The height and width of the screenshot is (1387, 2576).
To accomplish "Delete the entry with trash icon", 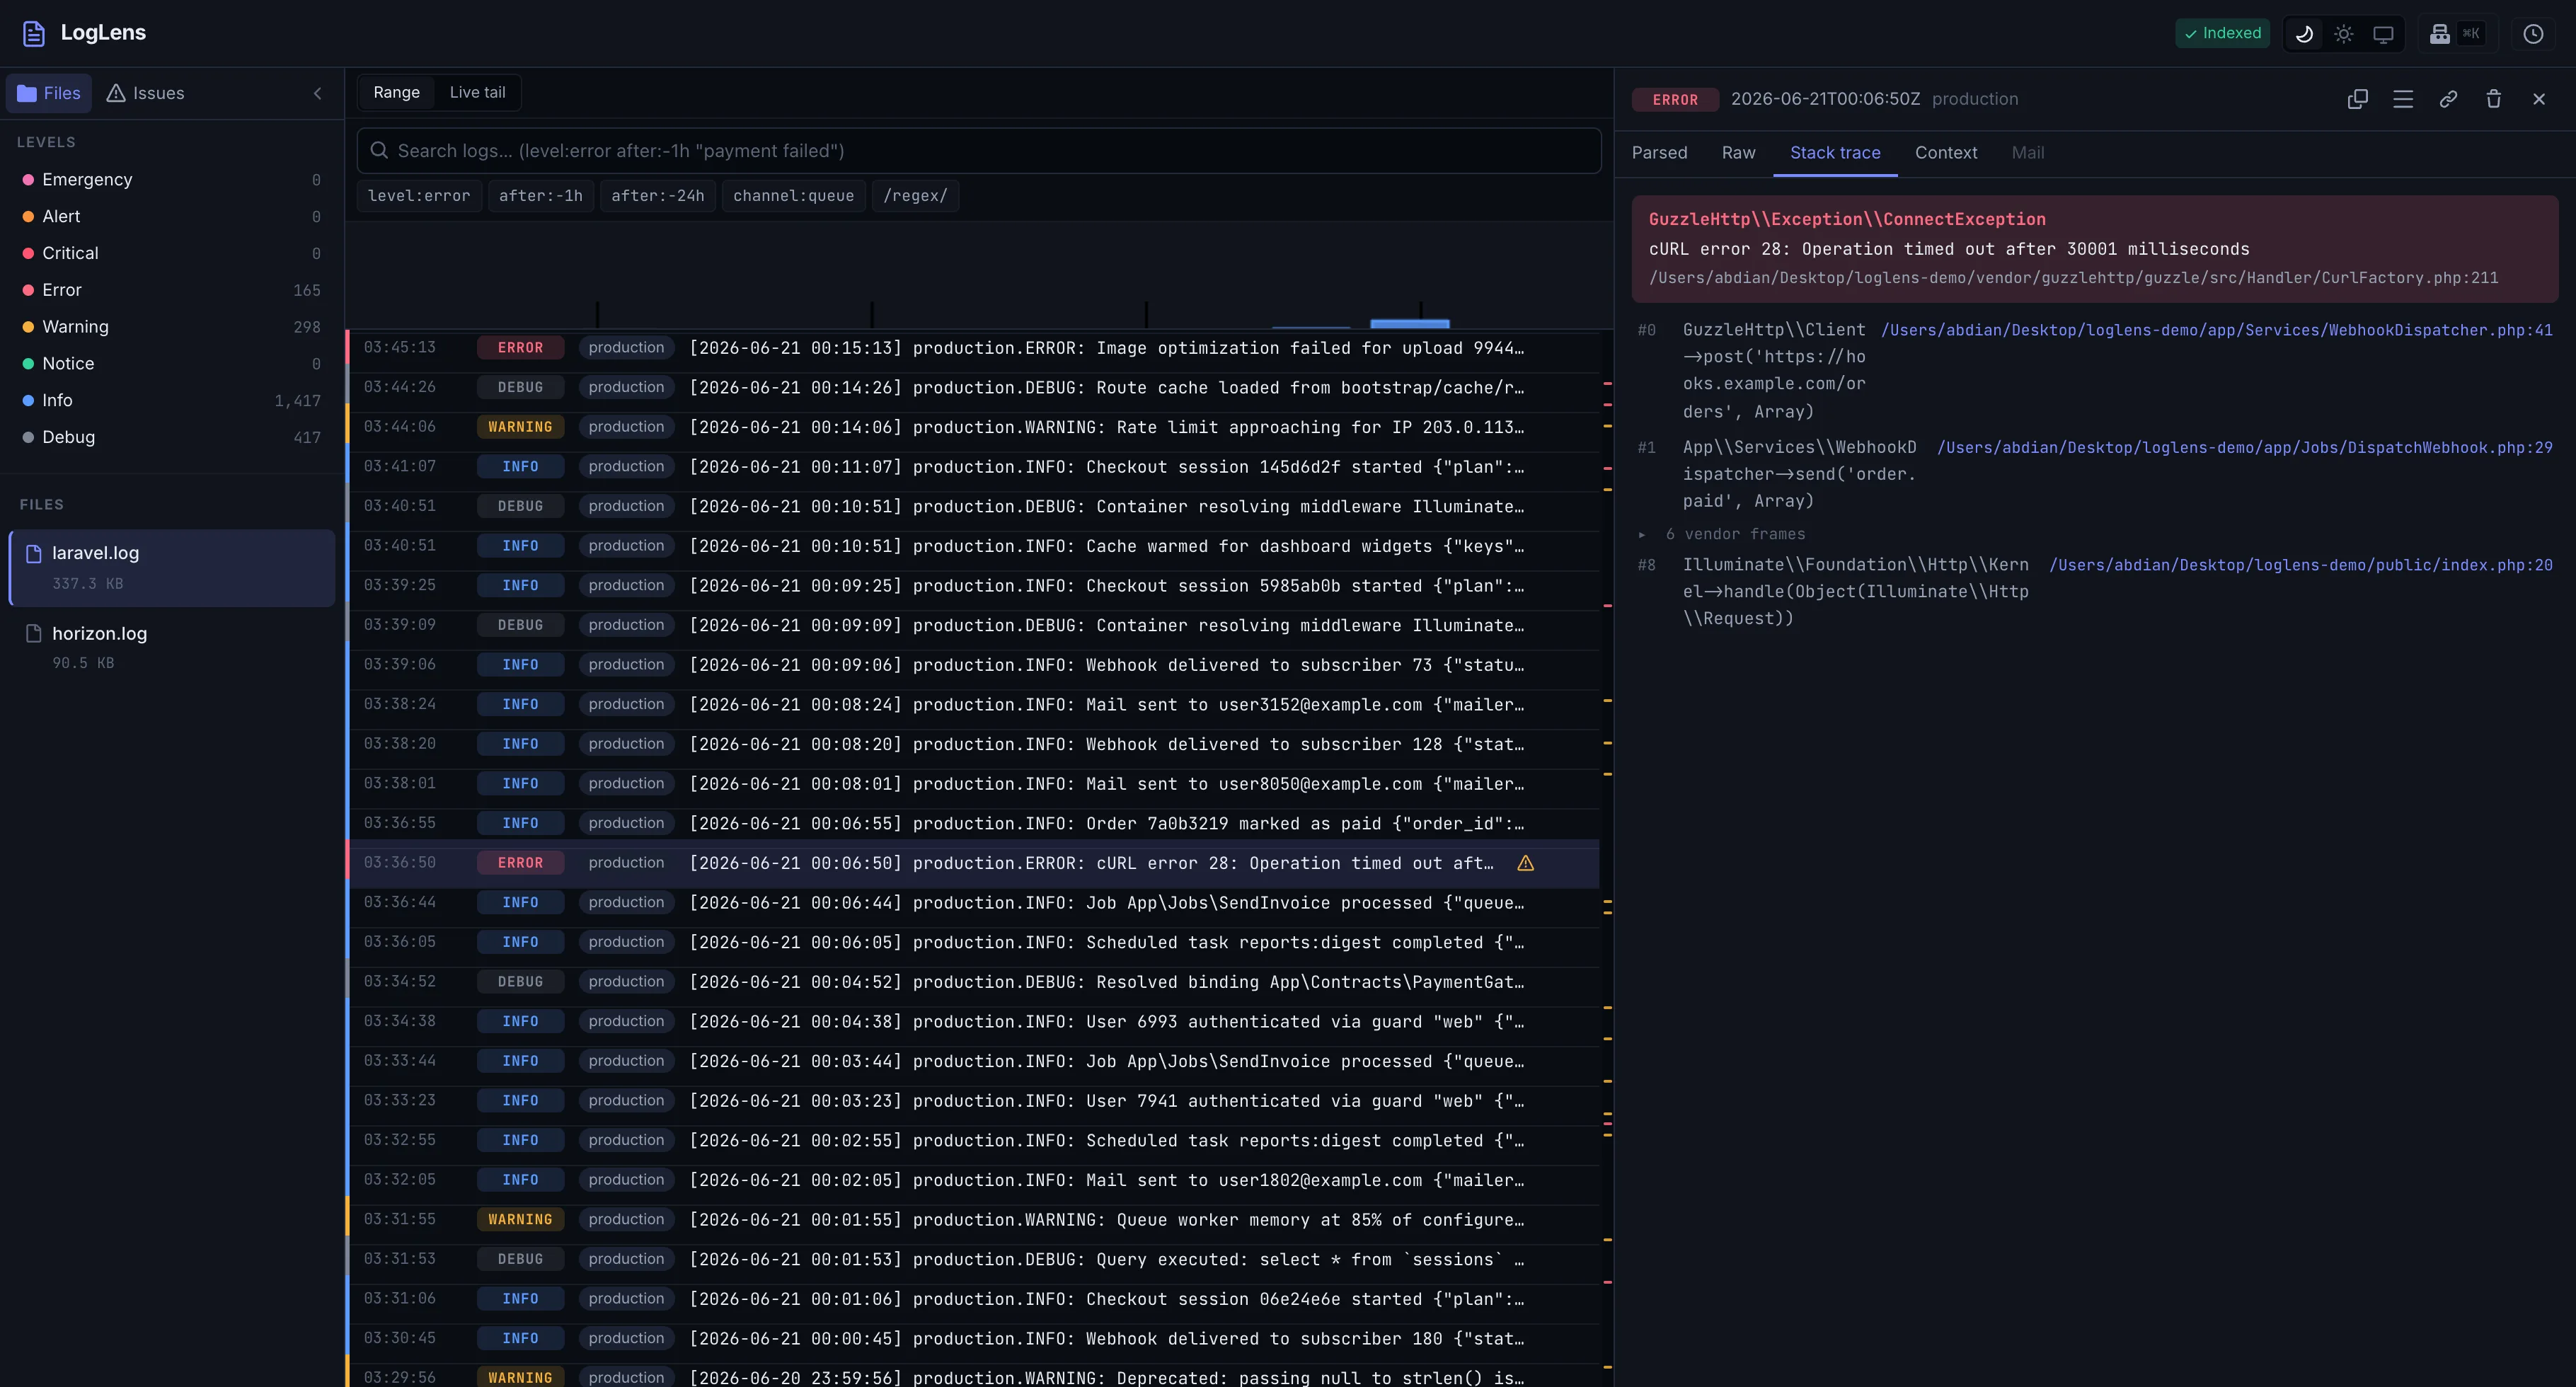I will (x=2494, y=99).
